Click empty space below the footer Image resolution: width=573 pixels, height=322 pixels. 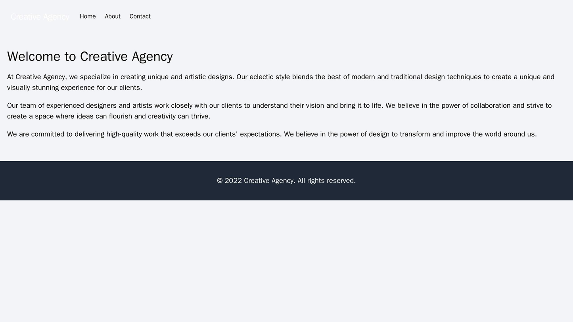[286, 238]
